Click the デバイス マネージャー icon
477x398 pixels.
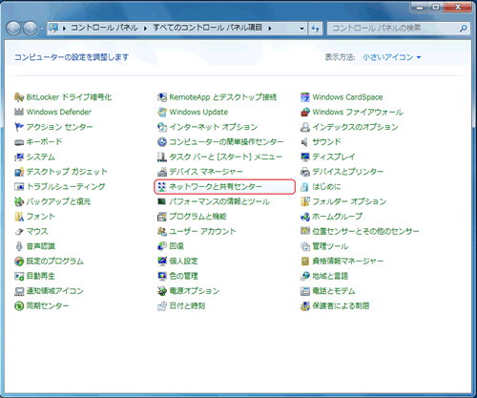[162, 172]
